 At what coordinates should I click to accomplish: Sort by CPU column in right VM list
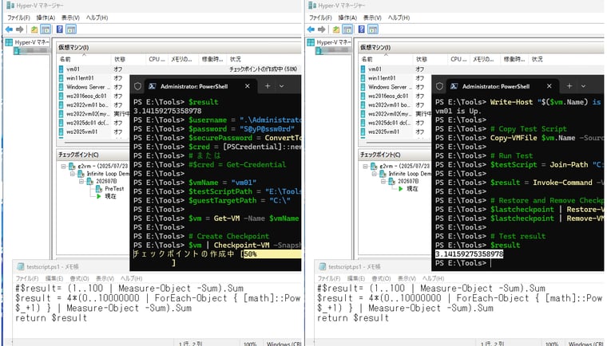[458, 59]
